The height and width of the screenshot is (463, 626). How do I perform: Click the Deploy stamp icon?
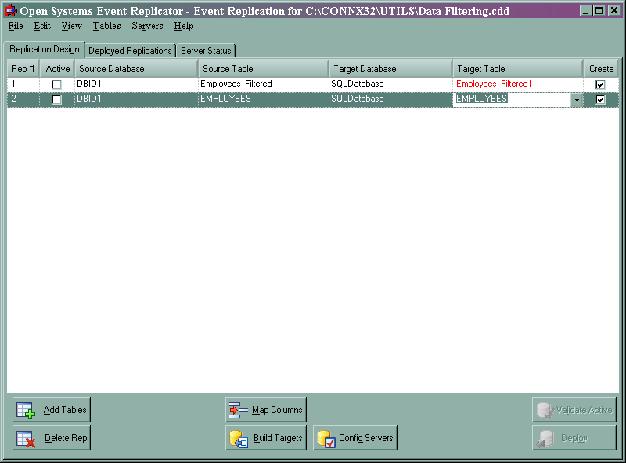pos(543,438)
